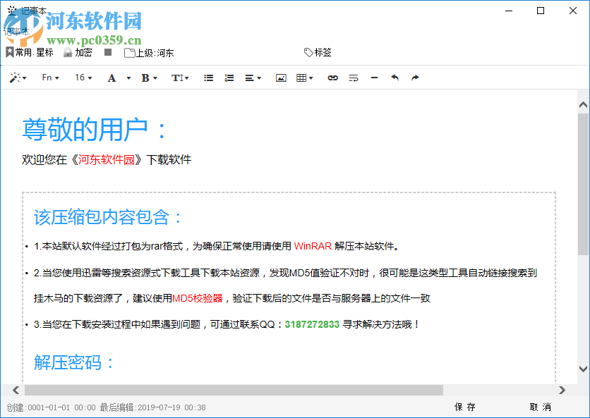590x418 pixels.
Task: Open the font size 16 dropdown
Action: click(x=83, y=78)
